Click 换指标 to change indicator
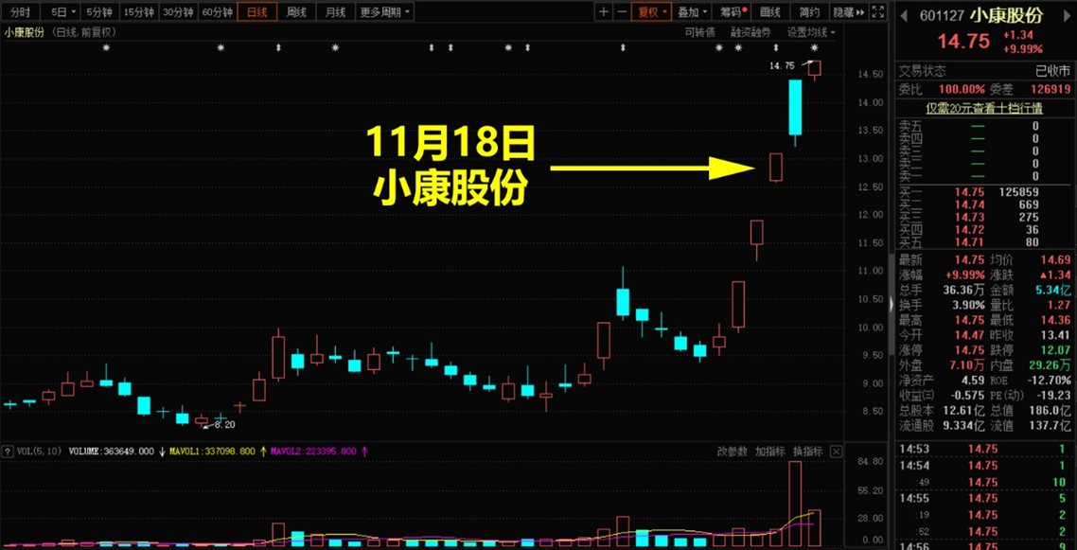Viewport: 1077px width, 550px height. pos(808,452)
